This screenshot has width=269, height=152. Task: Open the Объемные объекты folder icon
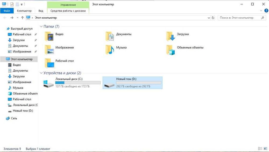[x=171, y=50]
